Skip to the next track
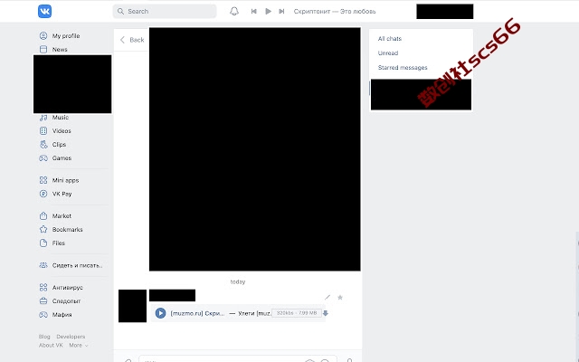The height and width of the screenshot is (362, 579). (x=281, y=12)
